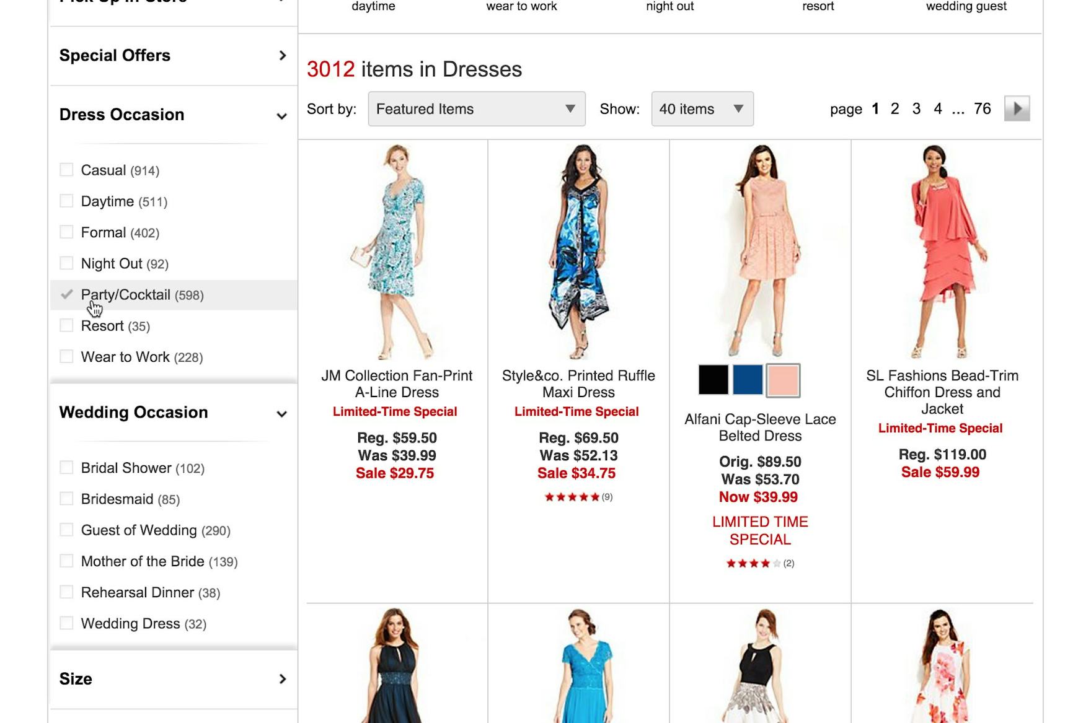The image size is (1091, 723).
Task: Click the next page arrow button
Action: click(x=1017, y=109)
